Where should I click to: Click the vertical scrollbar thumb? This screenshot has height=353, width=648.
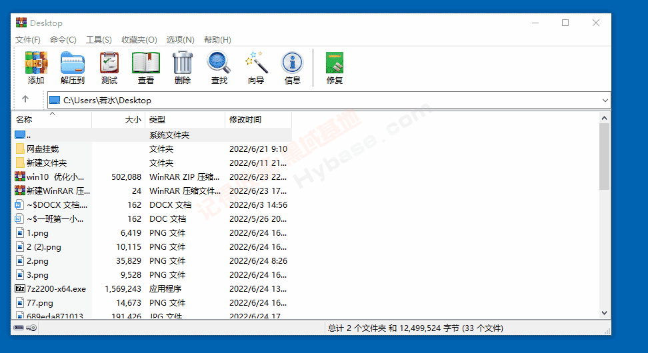[x=604, y=157]
